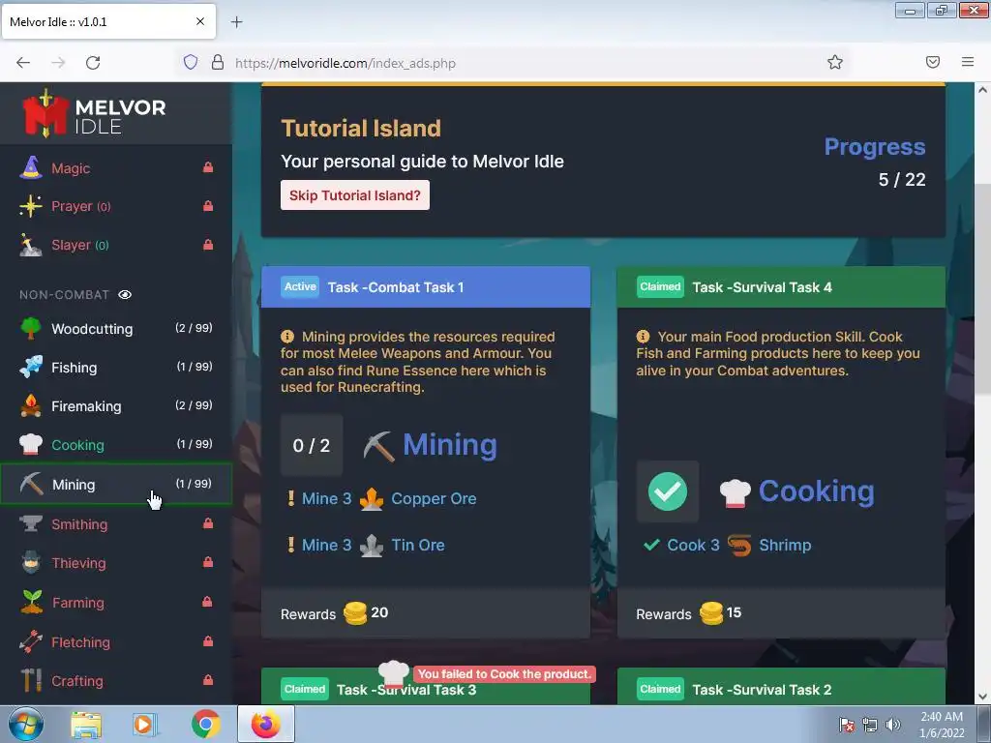Click the Cooking heading link in Survival Task 4
Screen dimensions: 991x743
pyautogui.click(x=816, y=490)
